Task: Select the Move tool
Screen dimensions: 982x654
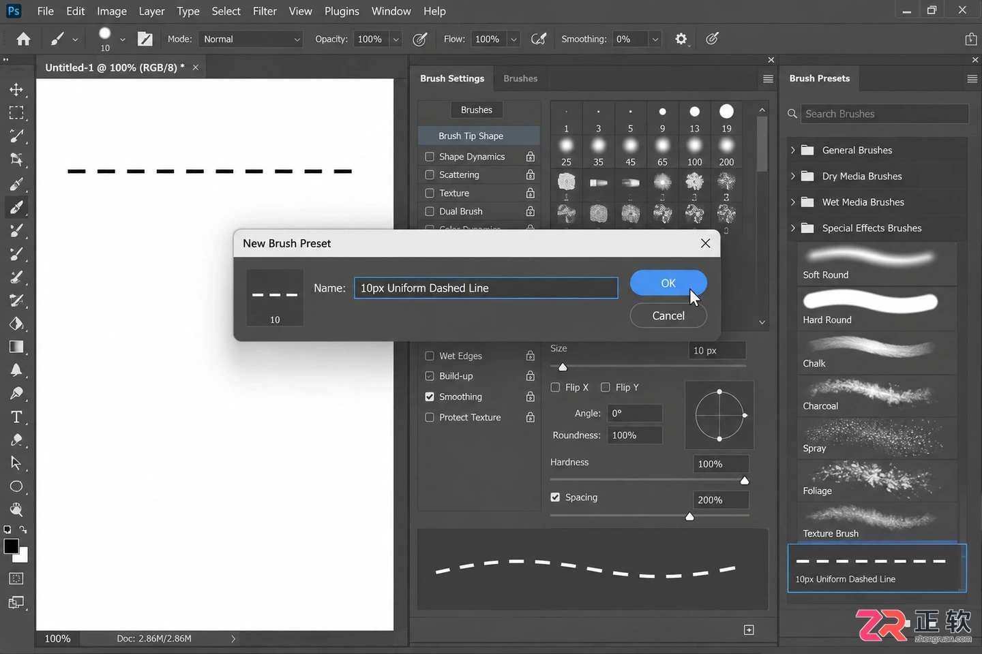Action: (x=16, y=90)
